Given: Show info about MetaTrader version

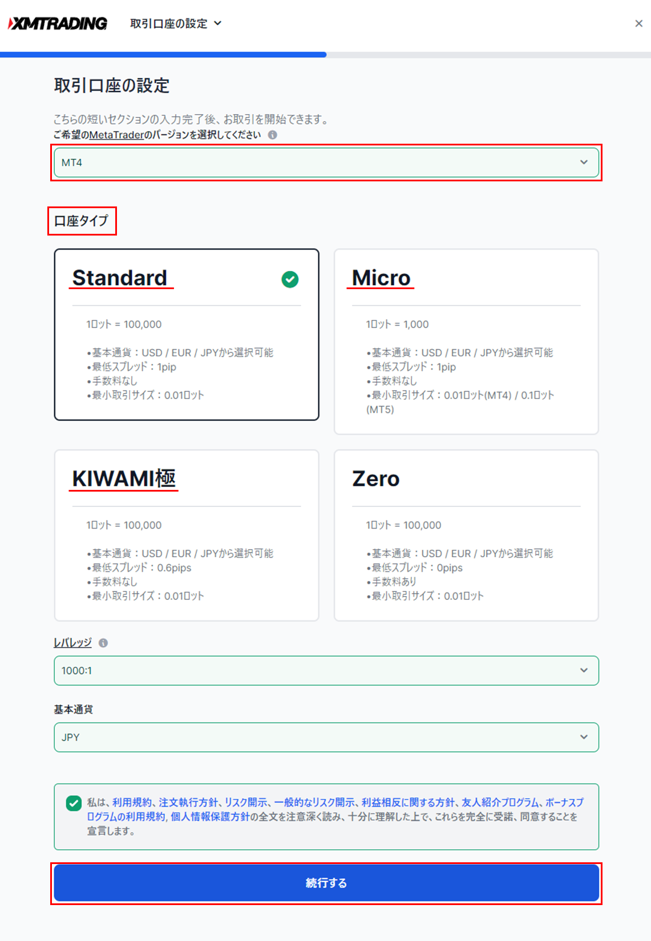Looking at the screenshot, I should (273, 135).
